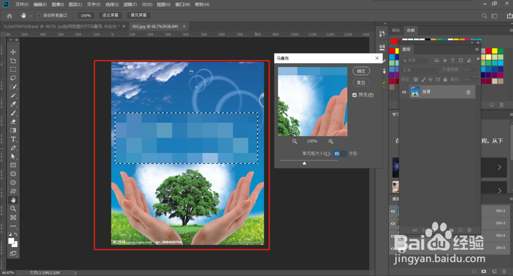Select the Rounded Rectangle tool
This screenshot has height=276, width=513.
(13, 174)
